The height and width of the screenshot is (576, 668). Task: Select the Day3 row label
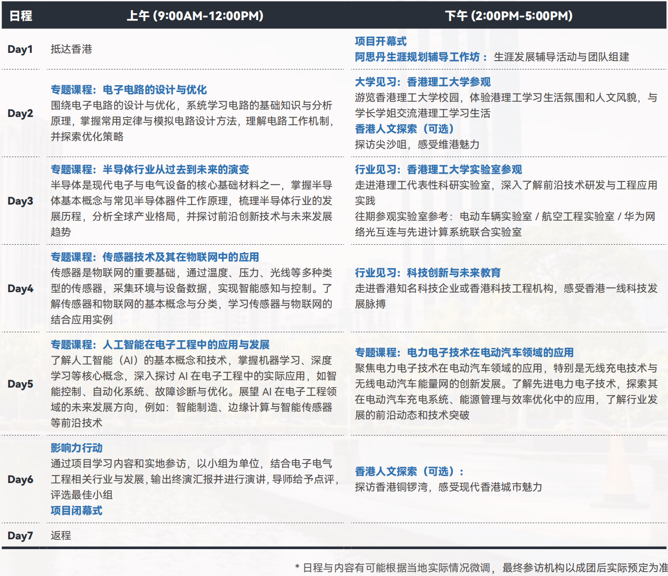tap(21, 201)
